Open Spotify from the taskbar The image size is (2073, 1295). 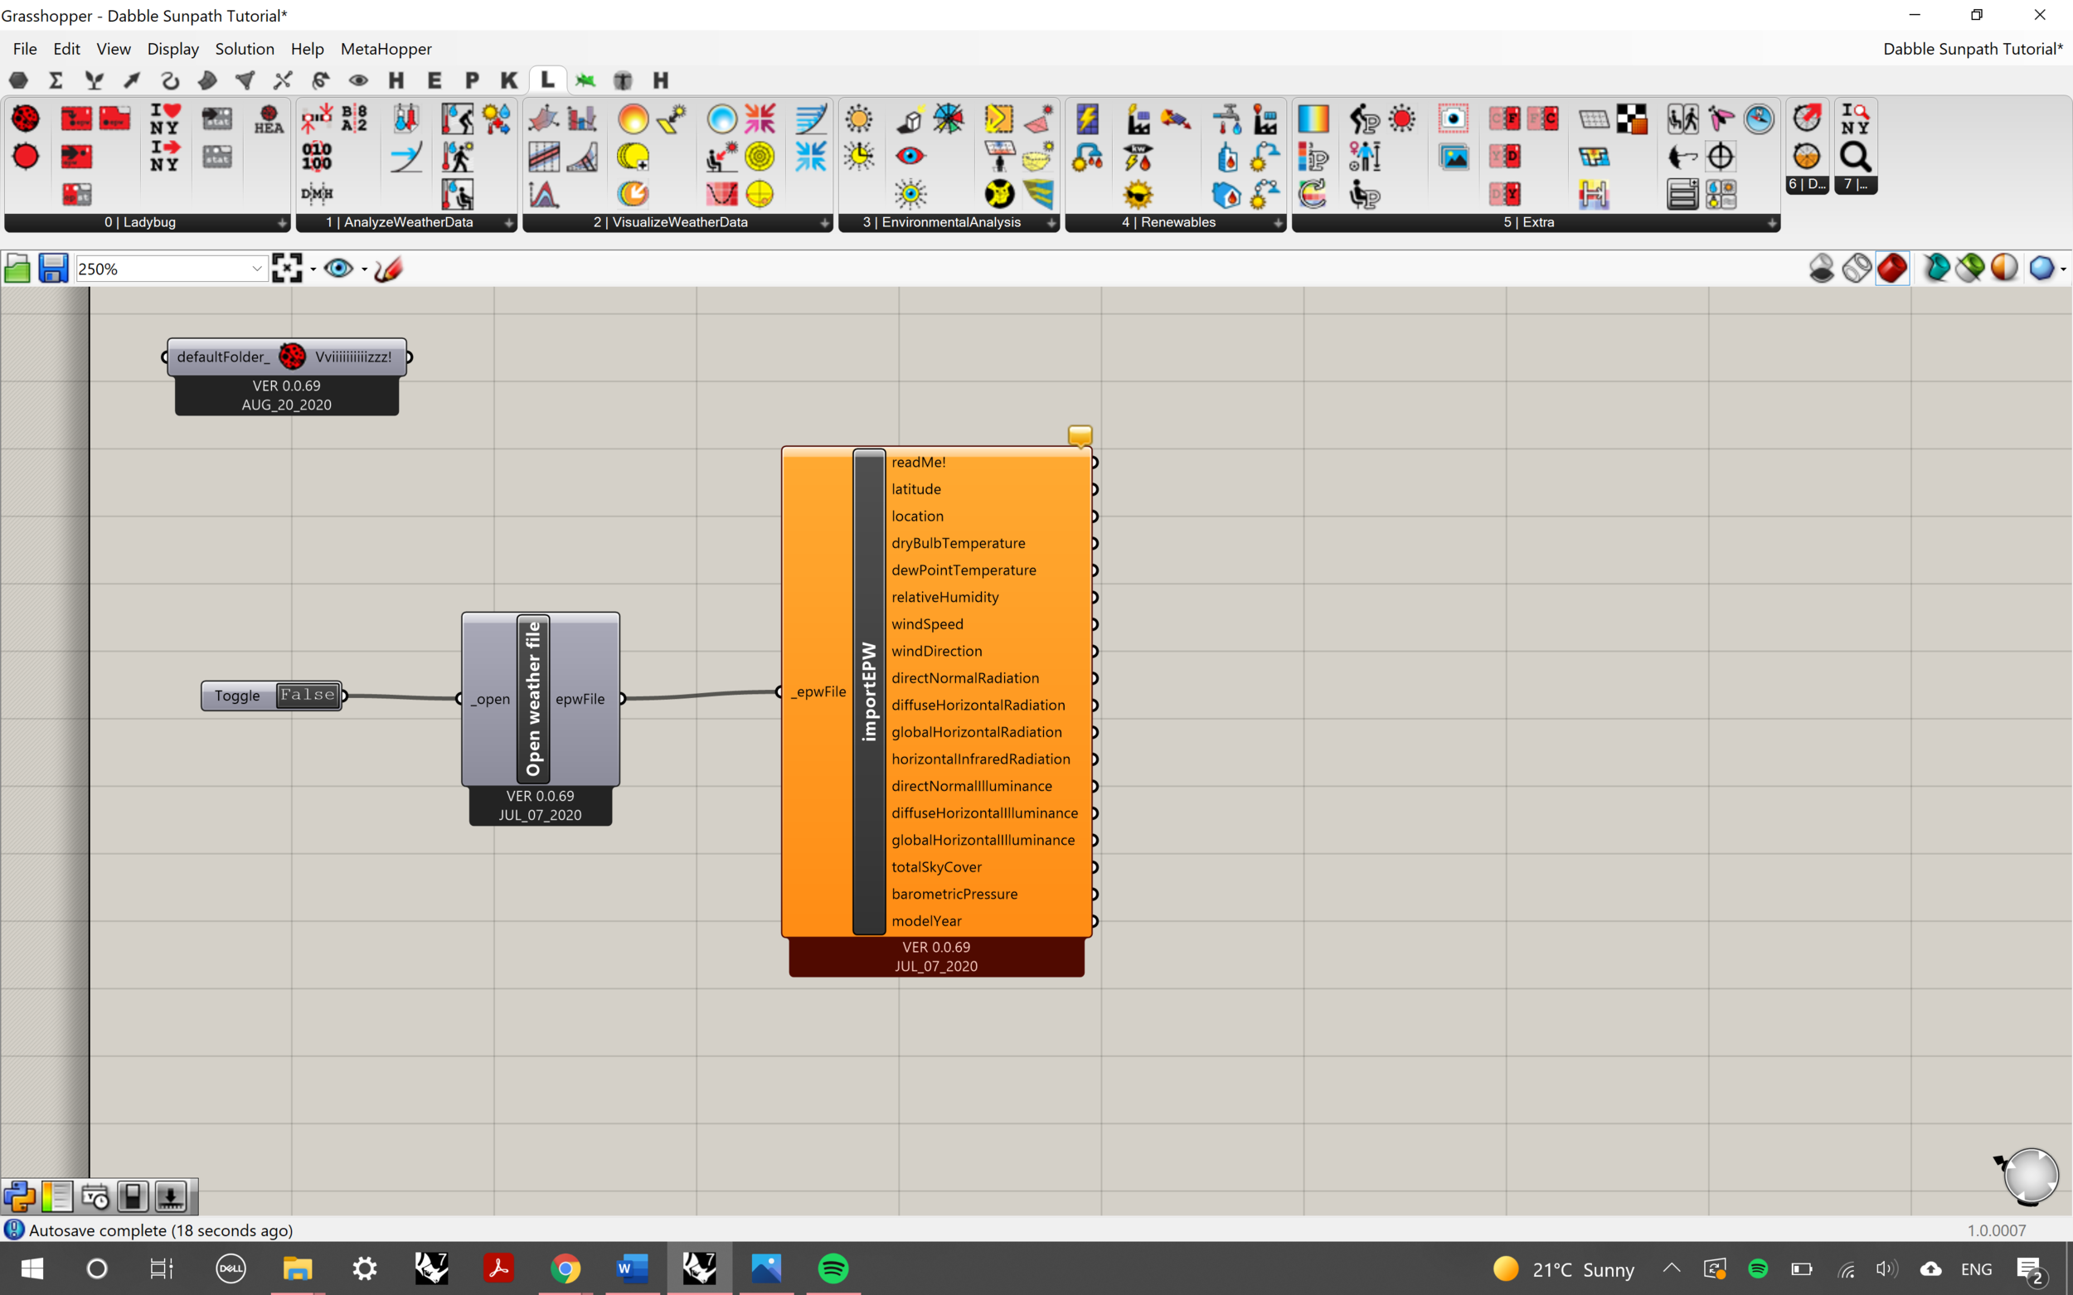pos(833,1268)
